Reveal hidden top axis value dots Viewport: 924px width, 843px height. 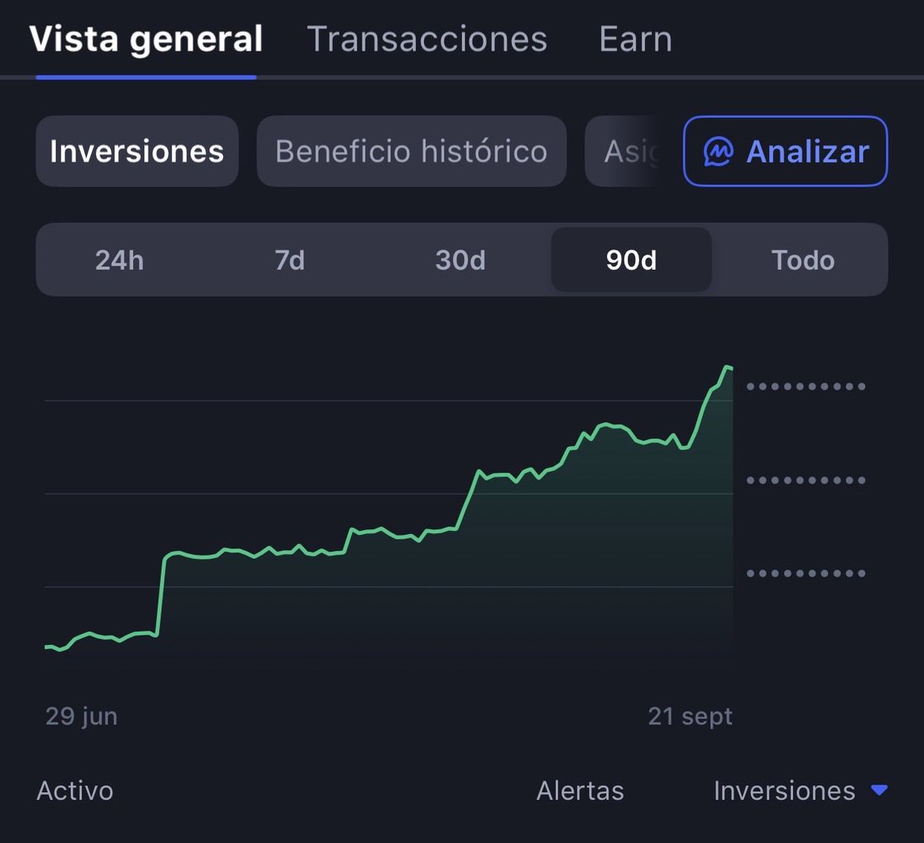pyautogui.click(x=806, y=387)
